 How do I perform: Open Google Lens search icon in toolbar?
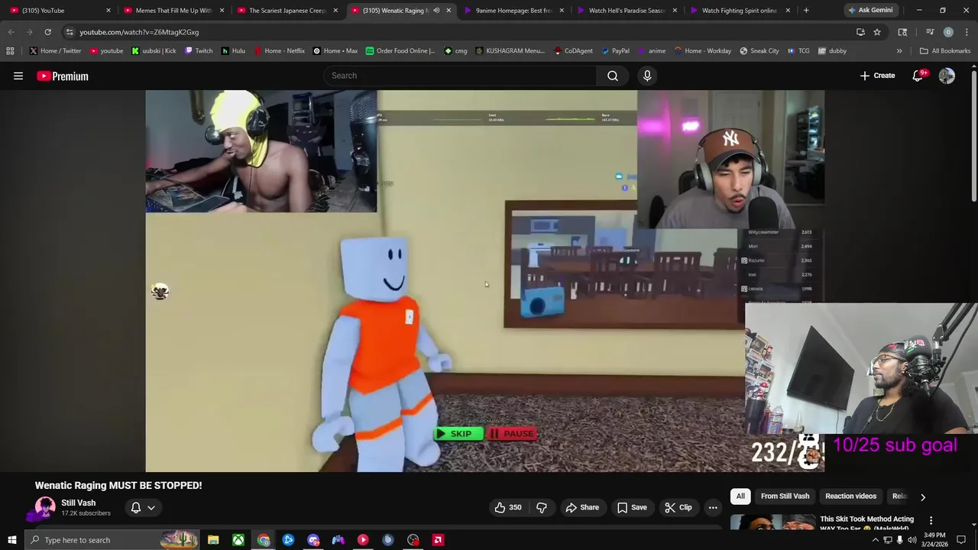pos(902,32)
